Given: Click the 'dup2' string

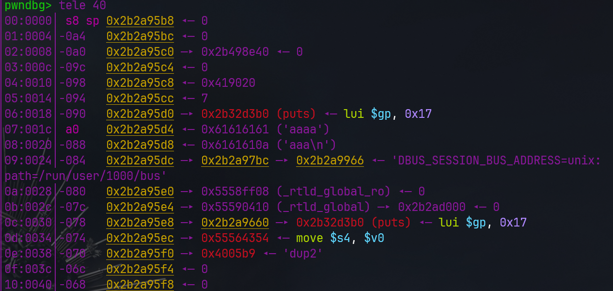Looking at the screenshot, I should pos(299,254).
